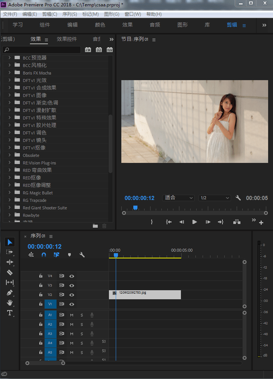This screenshot has height=379, width=273.
Task: Click the 32-bit Color effects filter icon
Action: (99, 49)
